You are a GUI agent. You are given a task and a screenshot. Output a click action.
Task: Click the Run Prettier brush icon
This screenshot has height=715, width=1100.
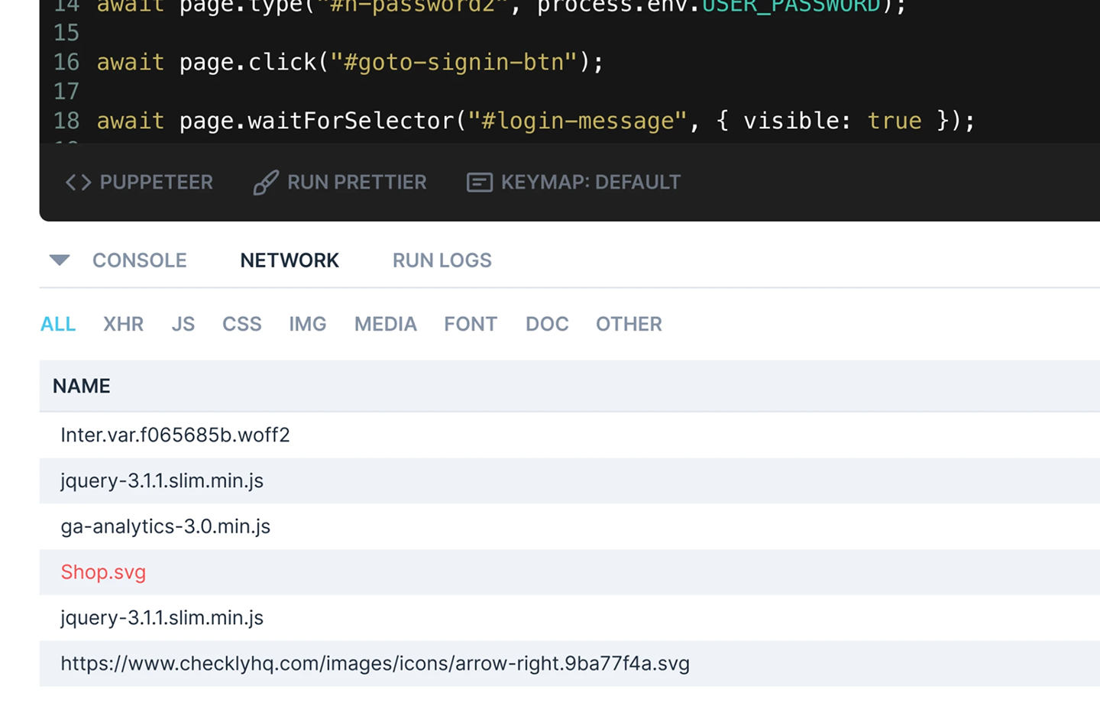266,183
